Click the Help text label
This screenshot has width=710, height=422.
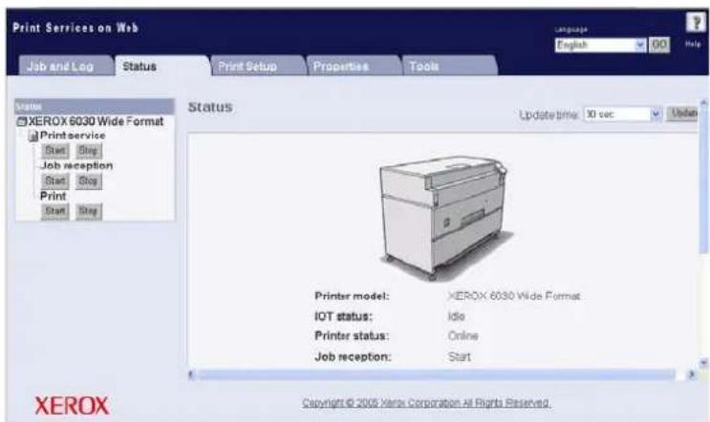pos(693,44)
